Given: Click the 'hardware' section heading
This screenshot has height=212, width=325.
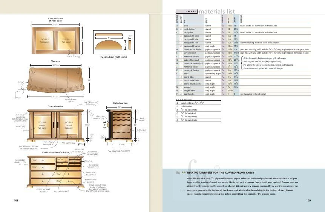Looking at the screenshot, I should click(x=181, y=100).
